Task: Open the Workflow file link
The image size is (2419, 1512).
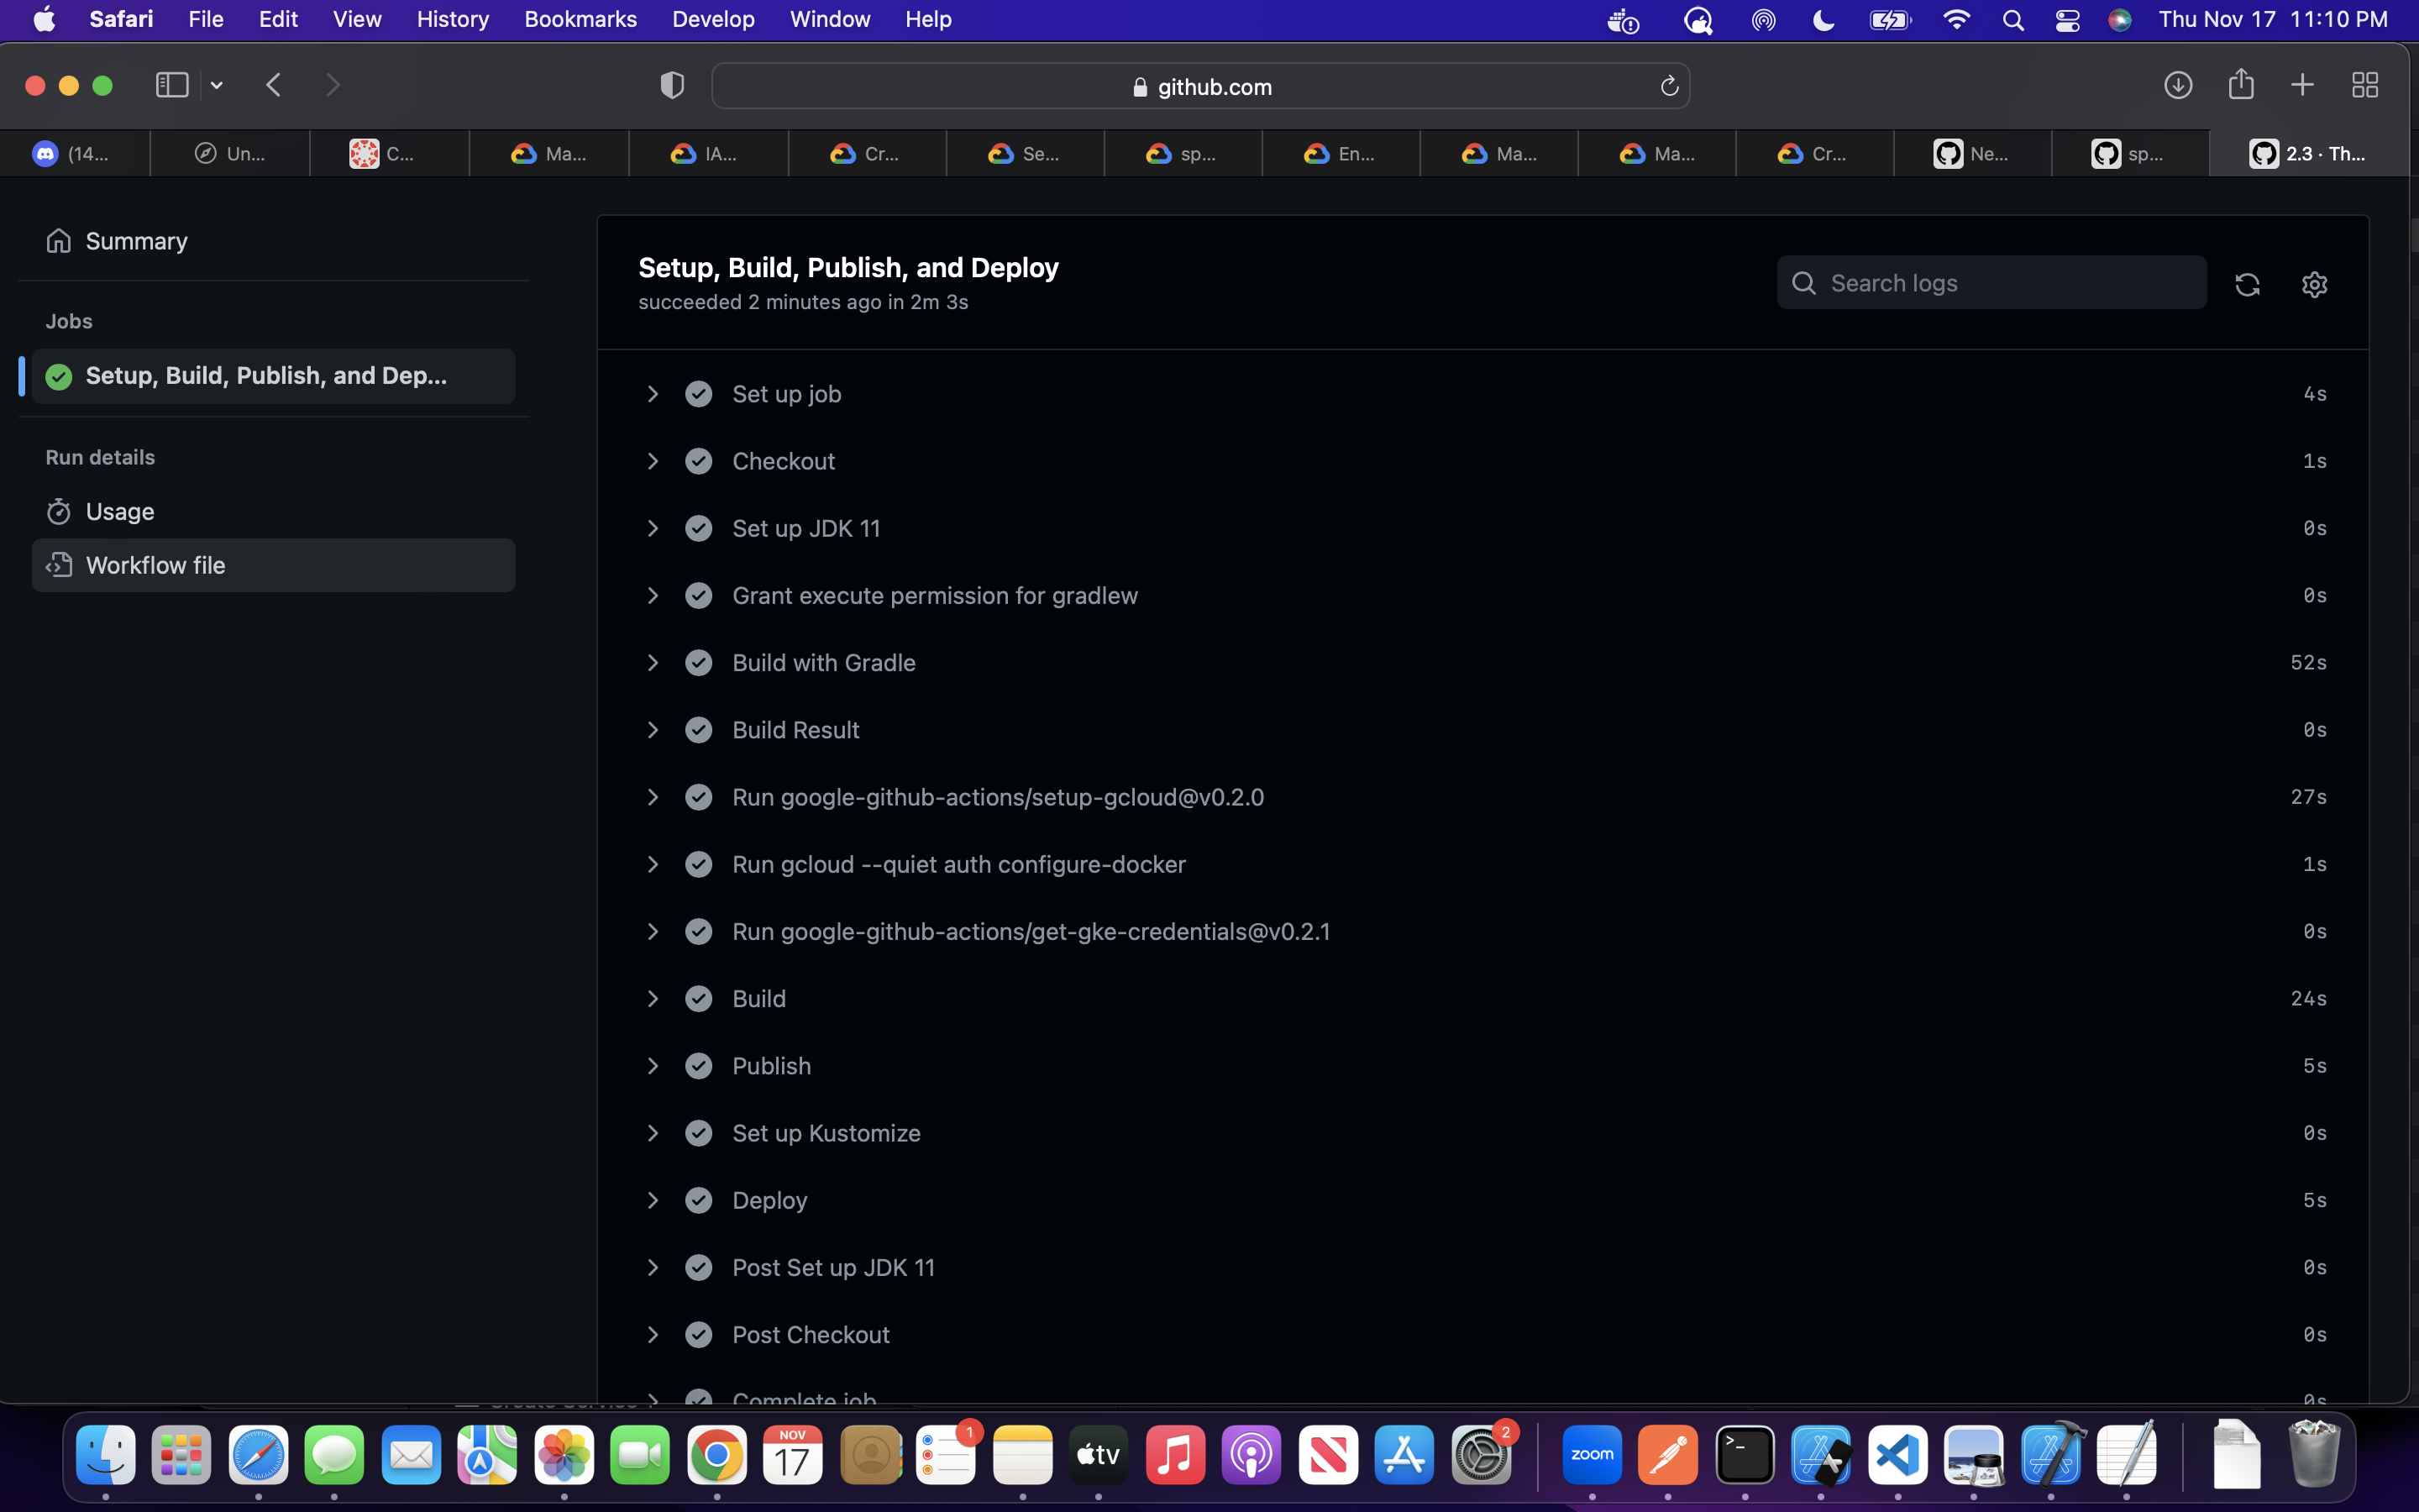Action: tap(155, 565)
